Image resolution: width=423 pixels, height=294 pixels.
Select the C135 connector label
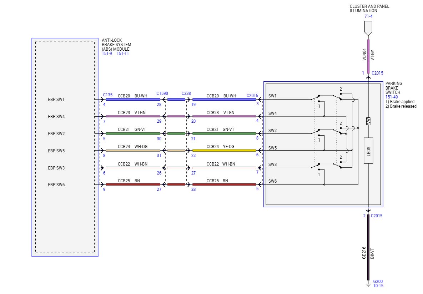pos(108,95)
